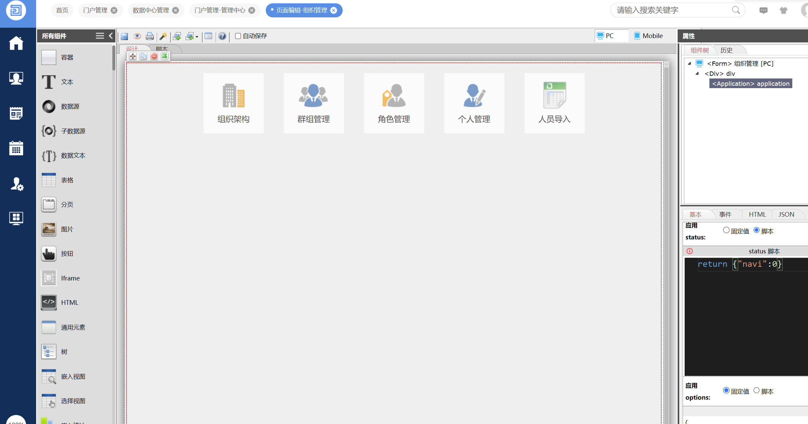Image resolution: width=808 pixels, height=424 pixels.
Task: Click the printer toolbar icon
Action: [150, 36]
